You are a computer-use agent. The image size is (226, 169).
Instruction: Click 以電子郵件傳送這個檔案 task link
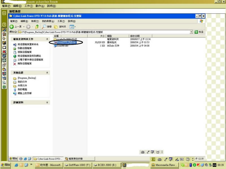point(30,60)
